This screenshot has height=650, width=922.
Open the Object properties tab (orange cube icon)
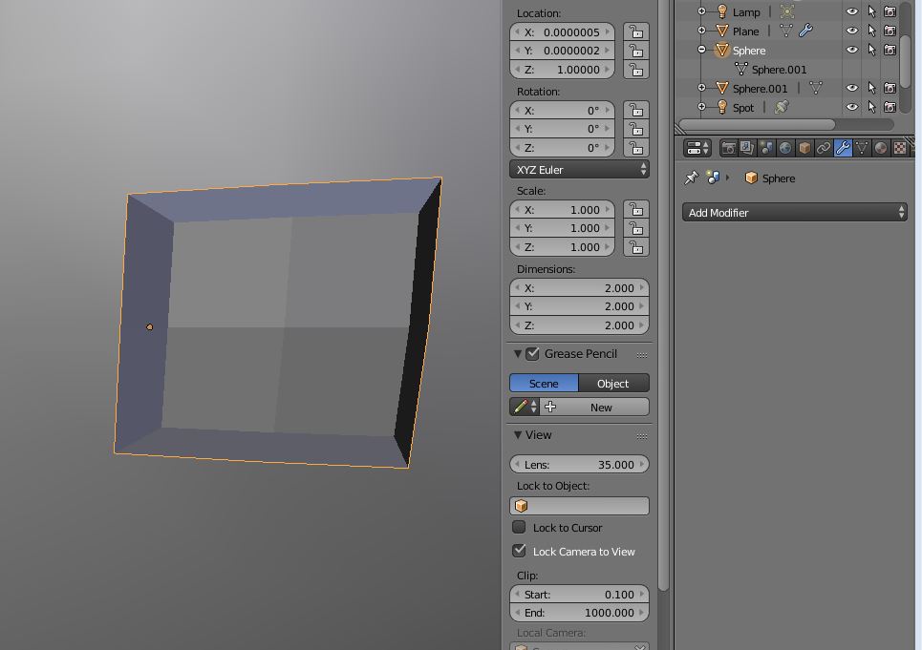click(804, 148)
